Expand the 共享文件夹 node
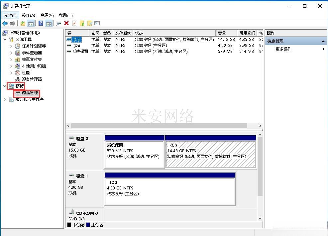This screenshot has width=328, height=236. [11, 59]
